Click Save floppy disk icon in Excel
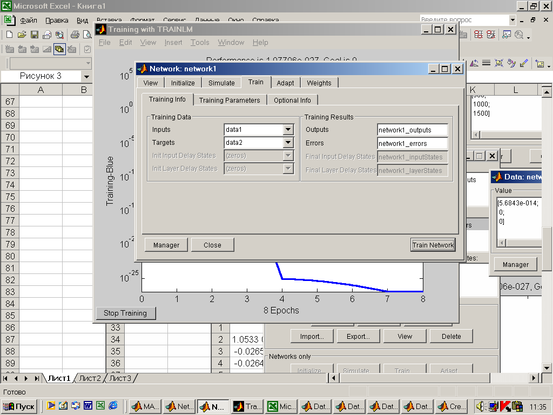This screenshot has width=553, height=415. (34, 34)
